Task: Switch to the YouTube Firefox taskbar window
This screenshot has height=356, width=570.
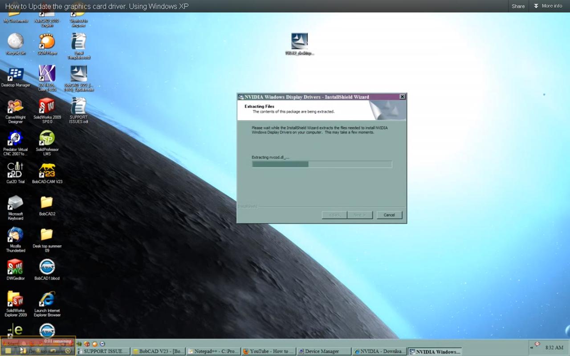Action: click(x=269, y=352)
